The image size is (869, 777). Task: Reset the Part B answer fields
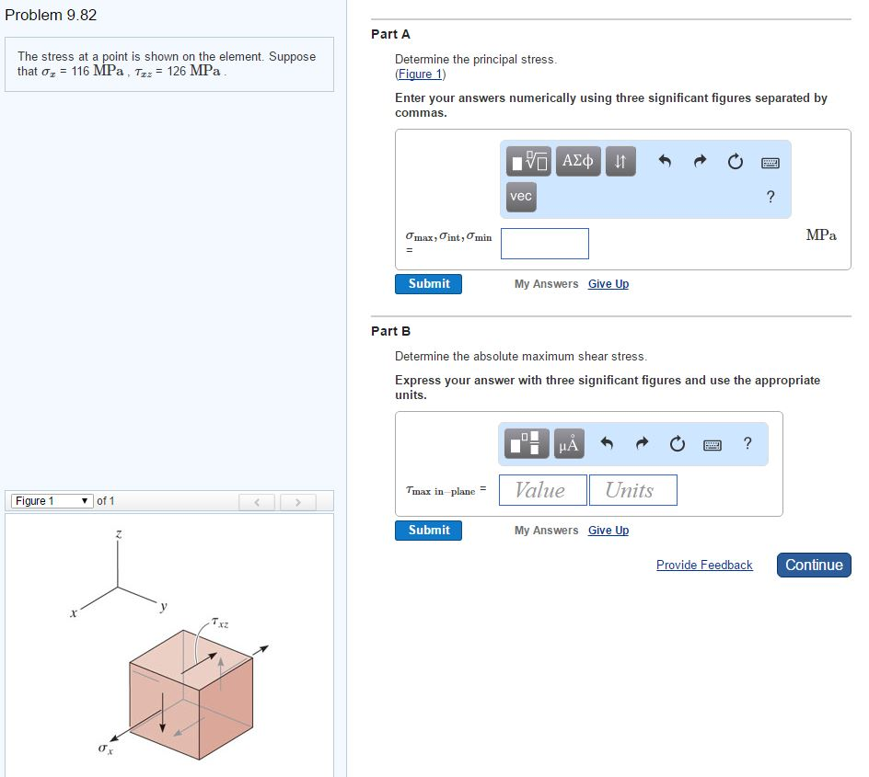tap(678, 444)
